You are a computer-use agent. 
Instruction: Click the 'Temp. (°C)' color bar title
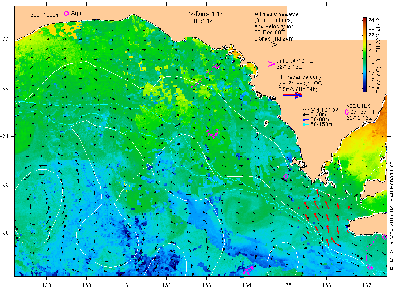click(x=378, y=79)
